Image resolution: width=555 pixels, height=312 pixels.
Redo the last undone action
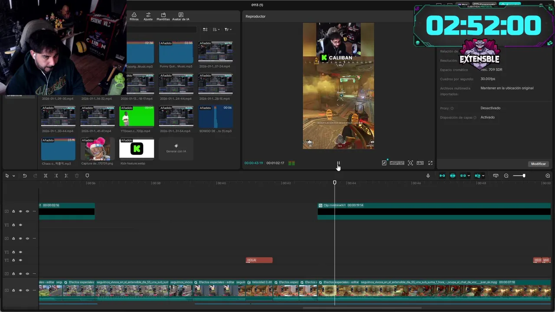coord(35,175)
